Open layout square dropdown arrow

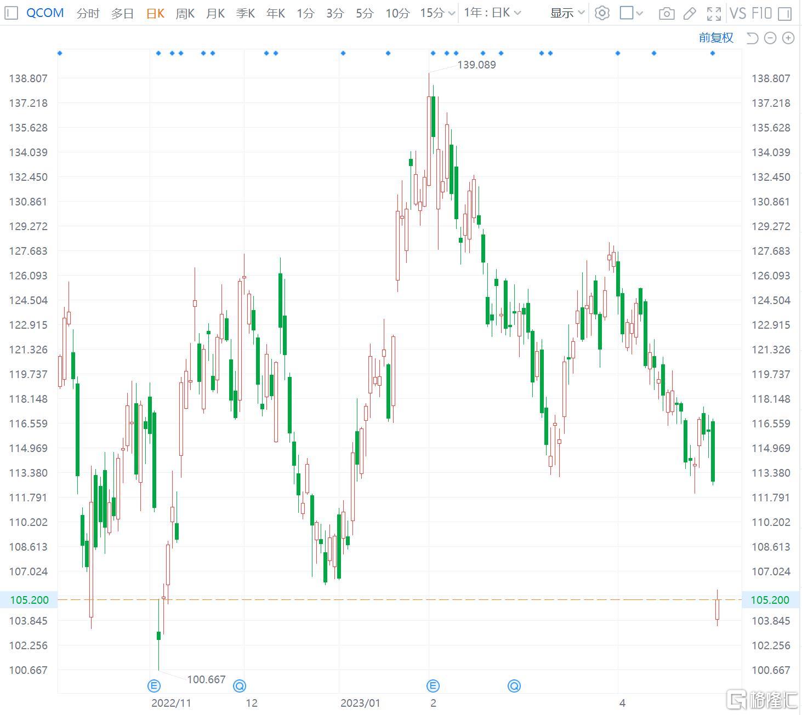point(640,13)
